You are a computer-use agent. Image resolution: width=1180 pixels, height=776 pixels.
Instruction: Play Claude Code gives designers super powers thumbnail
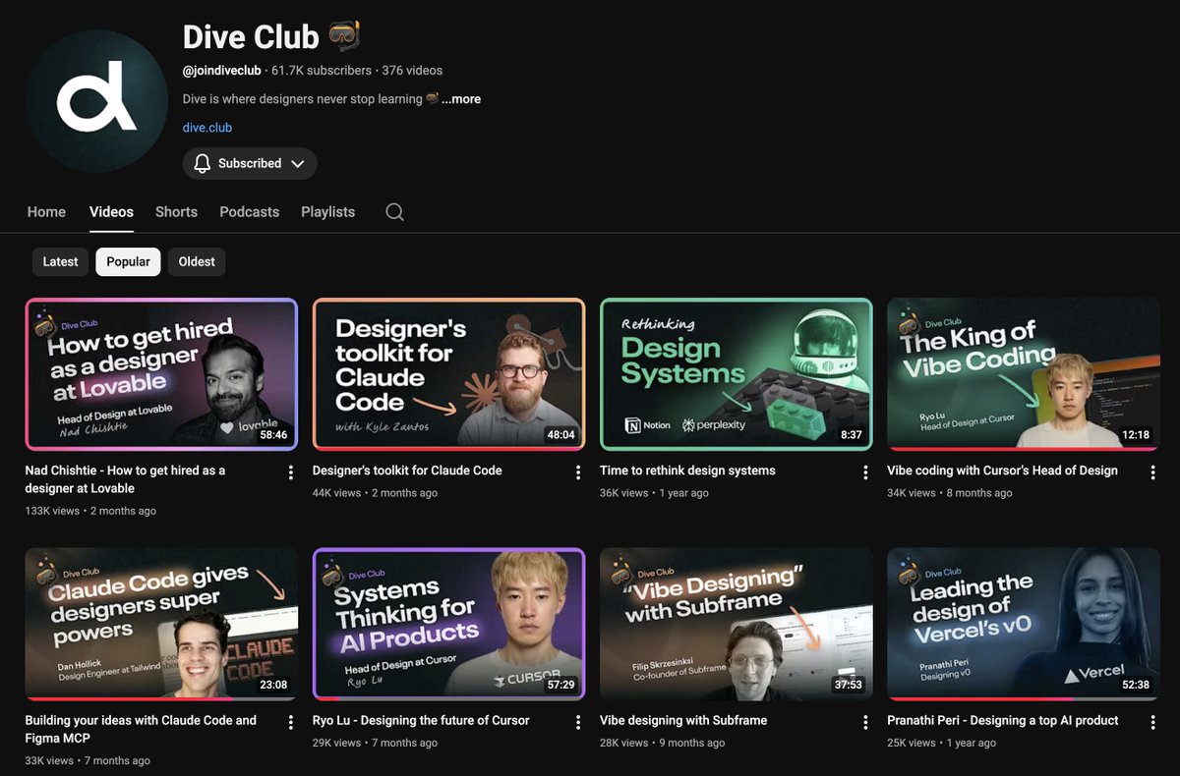161,624
